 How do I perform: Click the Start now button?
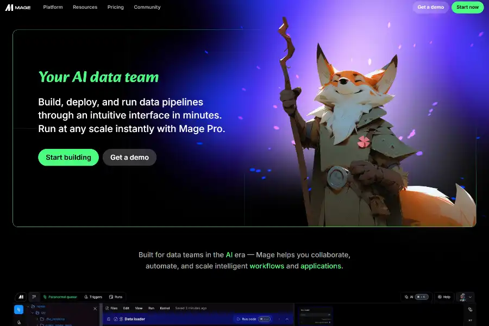(x=467, y=7)
